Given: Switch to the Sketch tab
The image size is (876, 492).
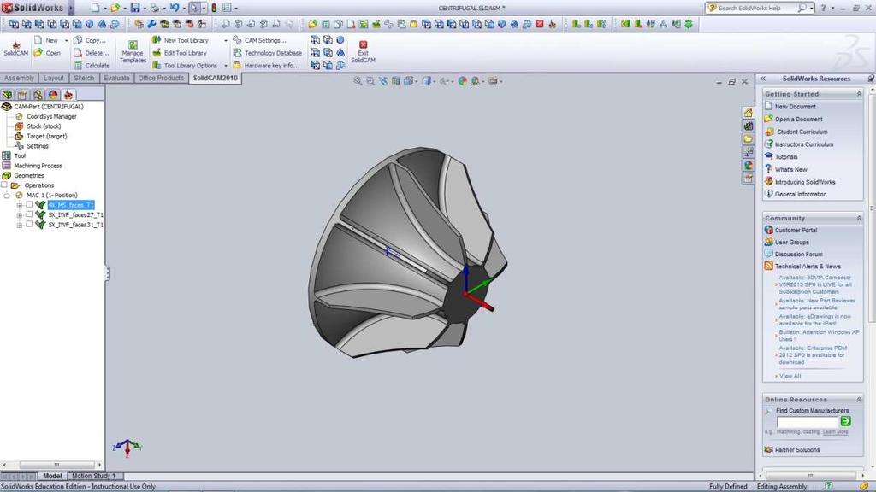Looking at the screenshot, I should point(84,78).
